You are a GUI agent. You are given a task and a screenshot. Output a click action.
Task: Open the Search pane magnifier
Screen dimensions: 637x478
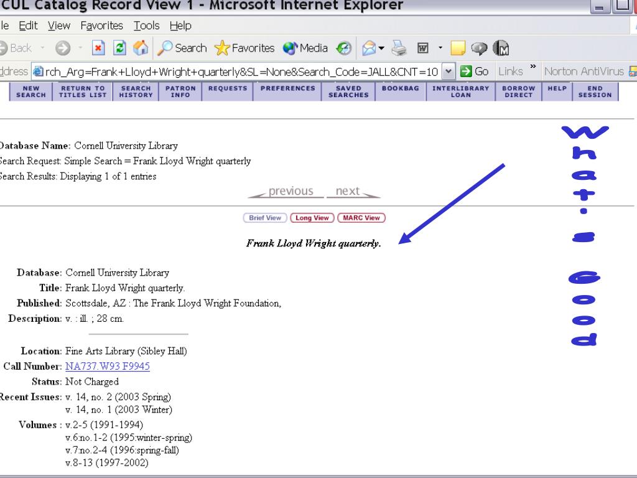(165, 48)
